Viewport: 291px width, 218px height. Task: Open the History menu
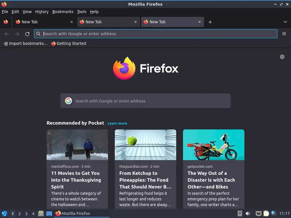[42, 12]
